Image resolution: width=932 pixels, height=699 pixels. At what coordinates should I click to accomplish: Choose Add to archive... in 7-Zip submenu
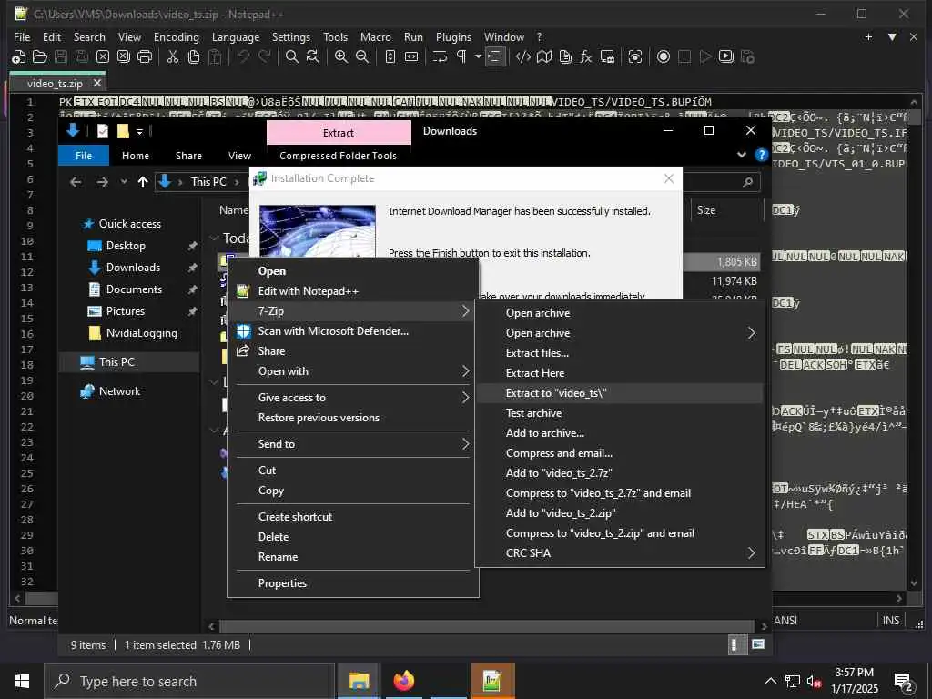click(619, 432)
